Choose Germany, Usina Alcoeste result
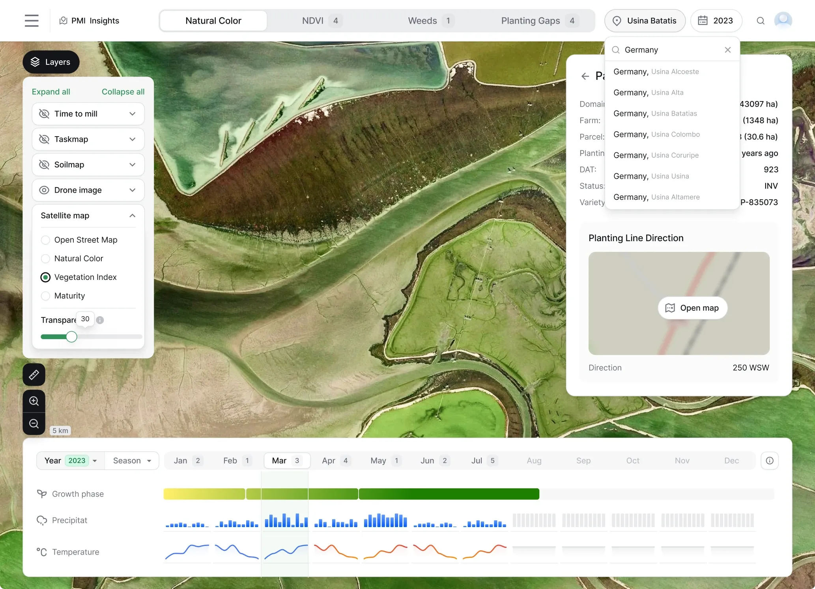Viewport: 815px width, 589px height. point(672,72)
